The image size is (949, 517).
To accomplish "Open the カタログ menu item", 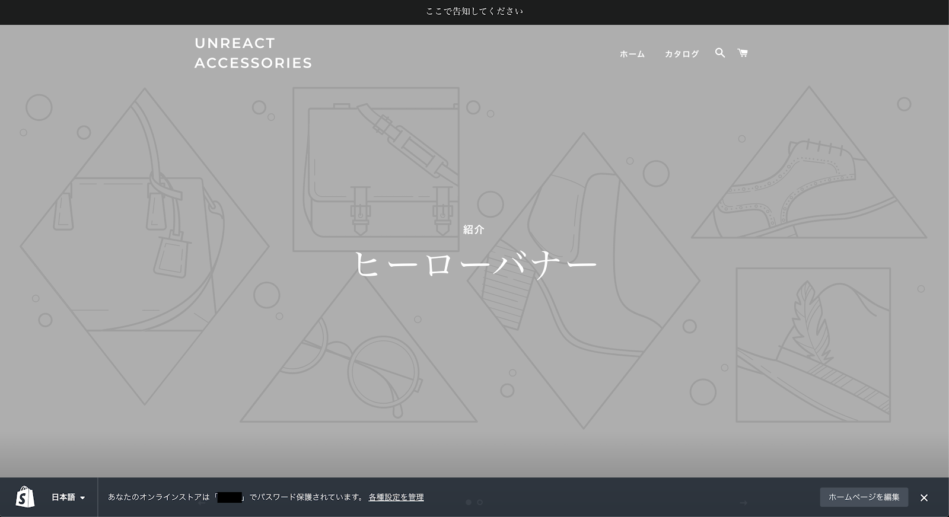I will tap(682, 54).
